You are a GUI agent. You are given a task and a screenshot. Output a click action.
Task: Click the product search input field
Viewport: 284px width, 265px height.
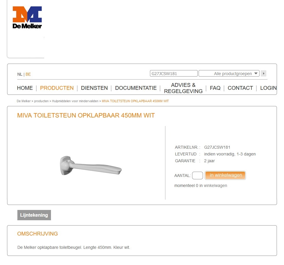click(x=174, y=74)
